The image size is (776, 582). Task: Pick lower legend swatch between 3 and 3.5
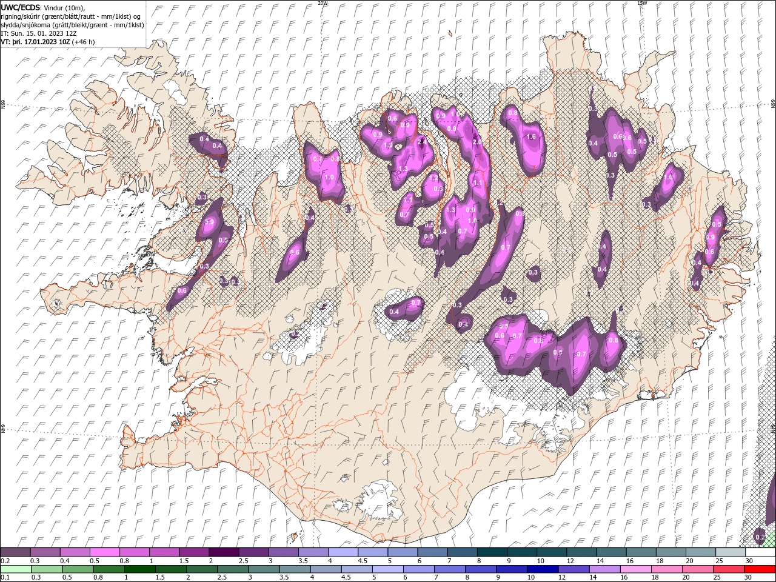coord(264,569)
